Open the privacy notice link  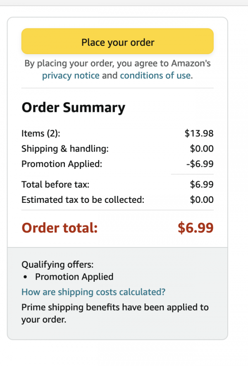pos(71,76)
